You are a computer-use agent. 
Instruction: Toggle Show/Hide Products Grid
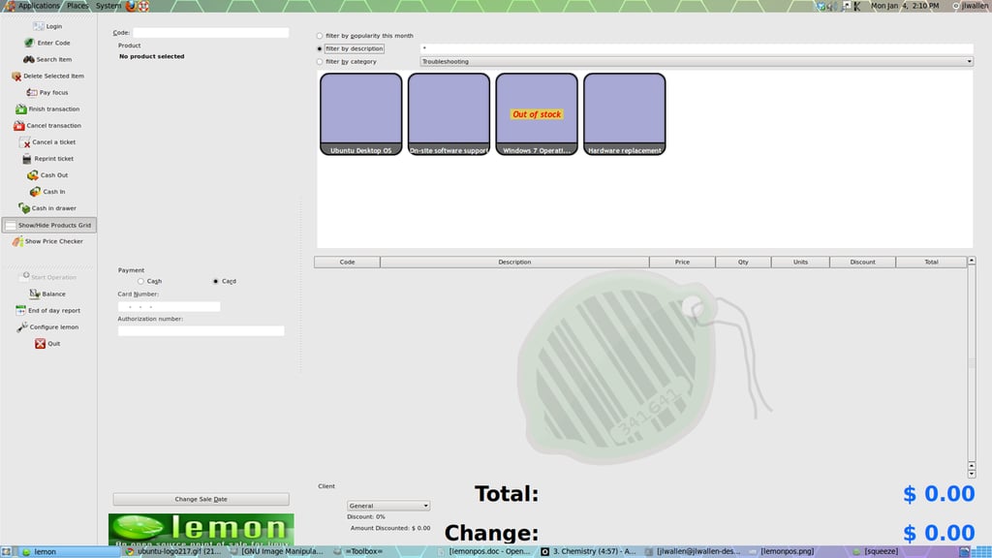click(48, 225)
